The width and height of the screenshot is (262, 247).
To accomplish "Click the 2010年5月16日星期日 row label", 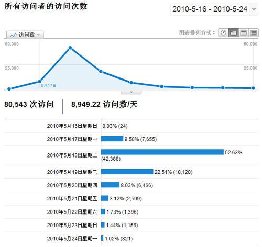I will pyautogui.click(x=72, y=126).
